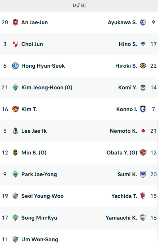The image size is (158, 246).
Task: Click the club crest next to Ayukawa S.
Action: (x=143, y=22)
